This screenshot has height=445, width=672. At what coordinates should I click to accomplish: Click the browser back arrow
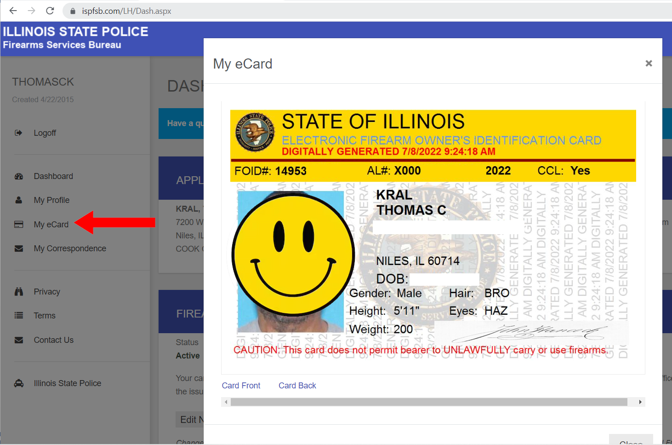click(13, 11)
